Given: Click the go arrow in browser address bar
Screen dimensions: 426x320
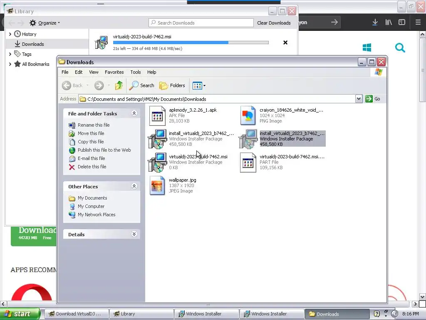Looking at the screenshot, I should click(334, 22).
